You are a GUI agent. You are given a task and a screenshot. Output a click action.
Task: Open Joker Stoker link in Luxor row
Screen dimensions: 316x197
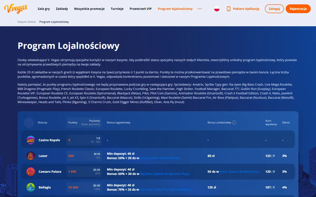click(160, 158)
